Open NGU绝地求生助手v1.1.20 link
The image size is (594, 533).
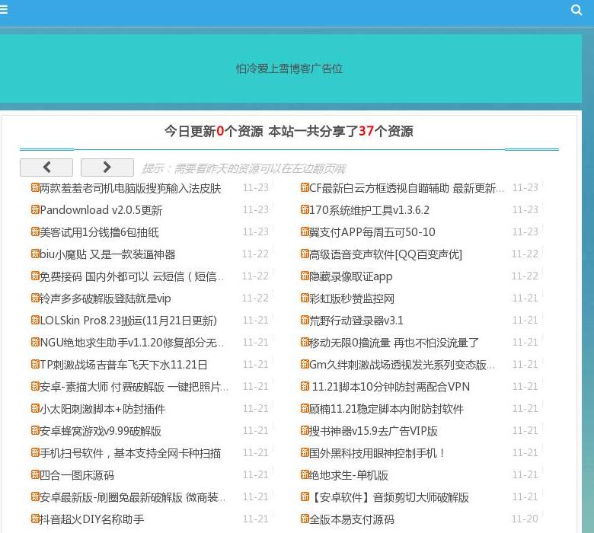coord(132,342)
